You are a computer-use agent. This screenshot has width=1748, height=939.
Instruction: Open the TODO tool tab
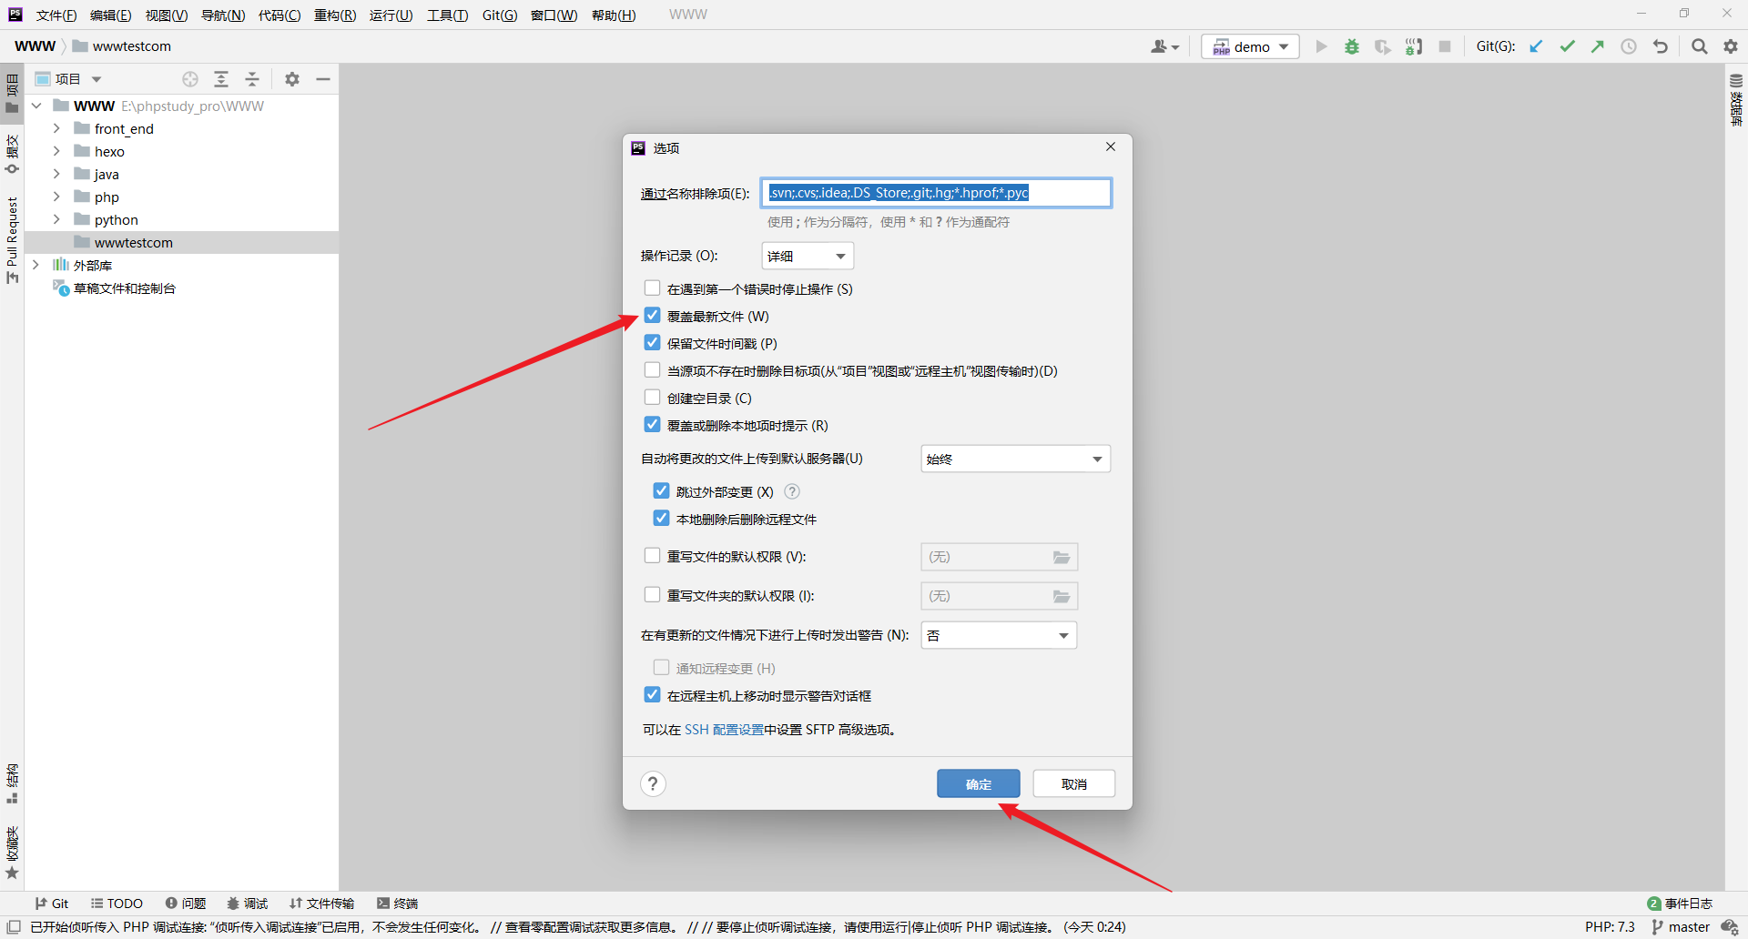[117, 904]
